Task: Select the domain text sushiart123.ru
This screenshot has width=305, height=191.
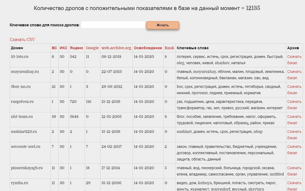Action: [24, 132]
